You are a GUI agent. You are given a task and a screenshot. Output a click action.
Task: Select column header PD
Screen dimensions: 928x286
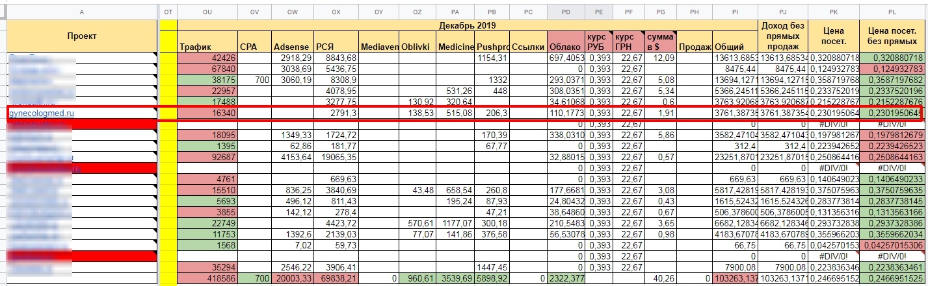(x=566, y=12)
